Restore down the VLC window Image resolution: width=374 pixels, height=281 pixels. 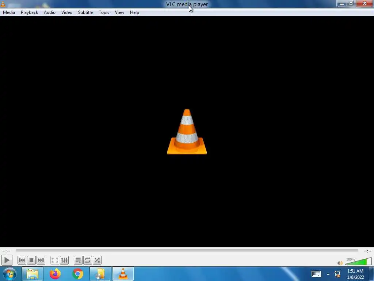pos(351,4)
